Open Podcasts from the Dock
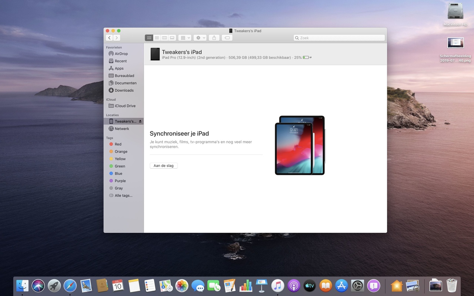Viewport: 474px width, 296px height. [x=294, y=286]
